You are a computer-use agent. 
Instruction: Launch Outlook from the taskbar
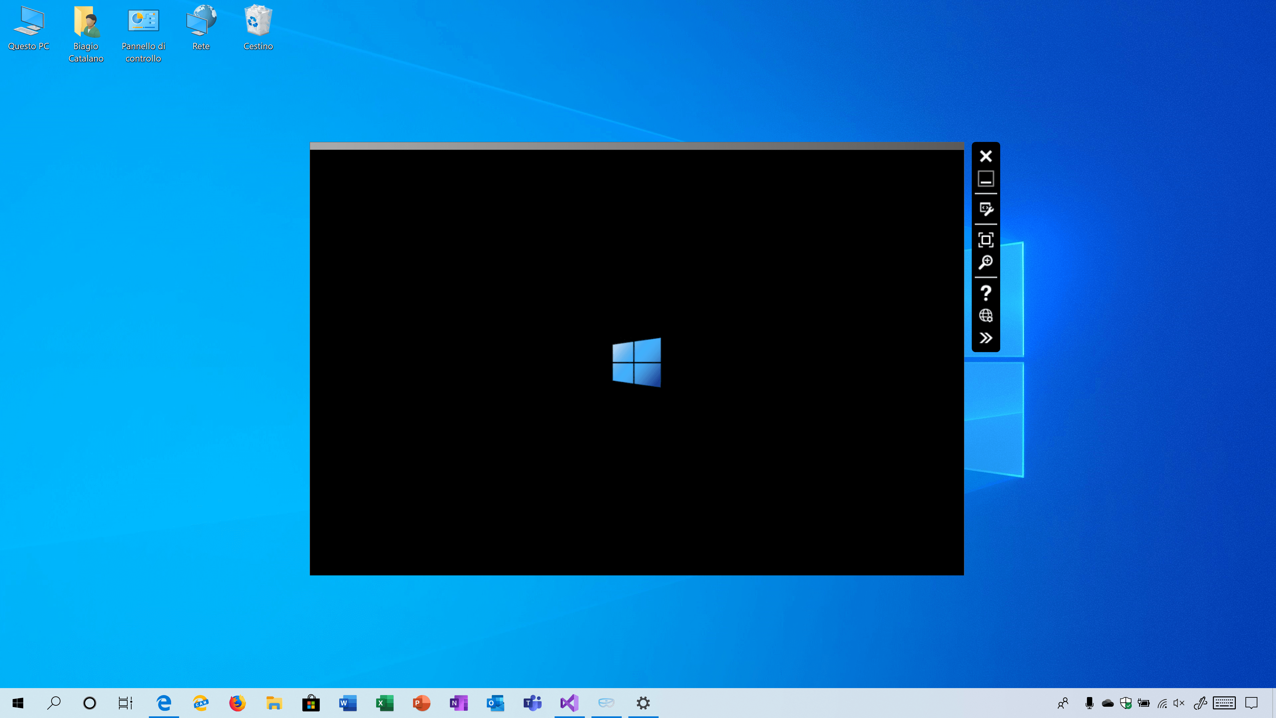(x=495, y=703)
